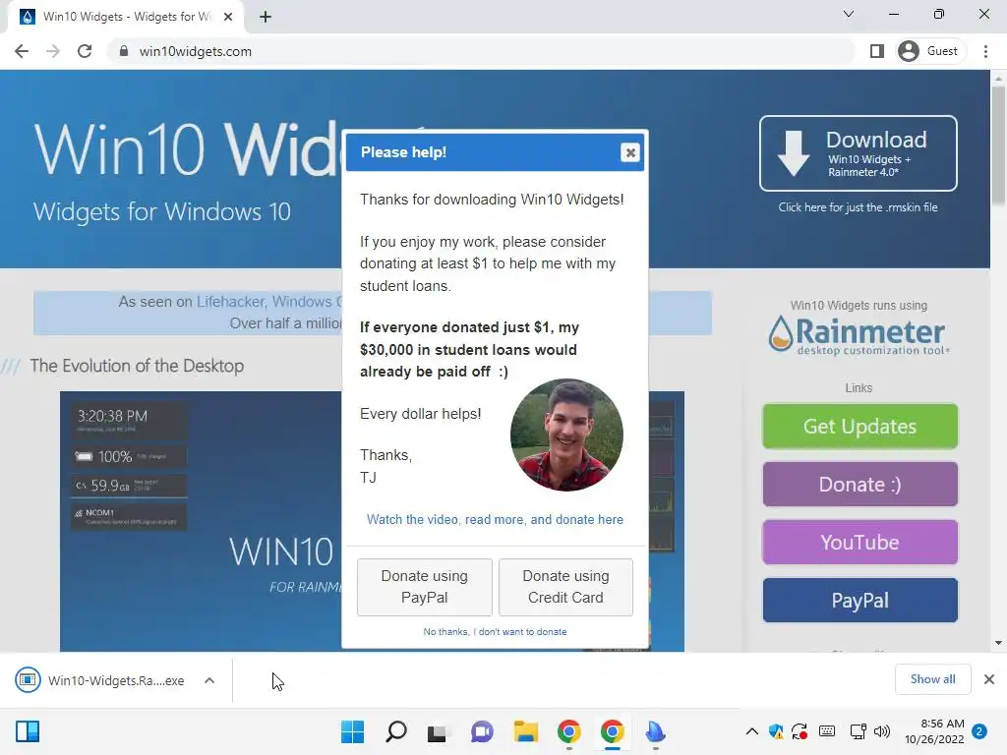Open notification center badge 2
Image resolution: width=1007 pixels, height=755 pixels.
coord(979,731)
